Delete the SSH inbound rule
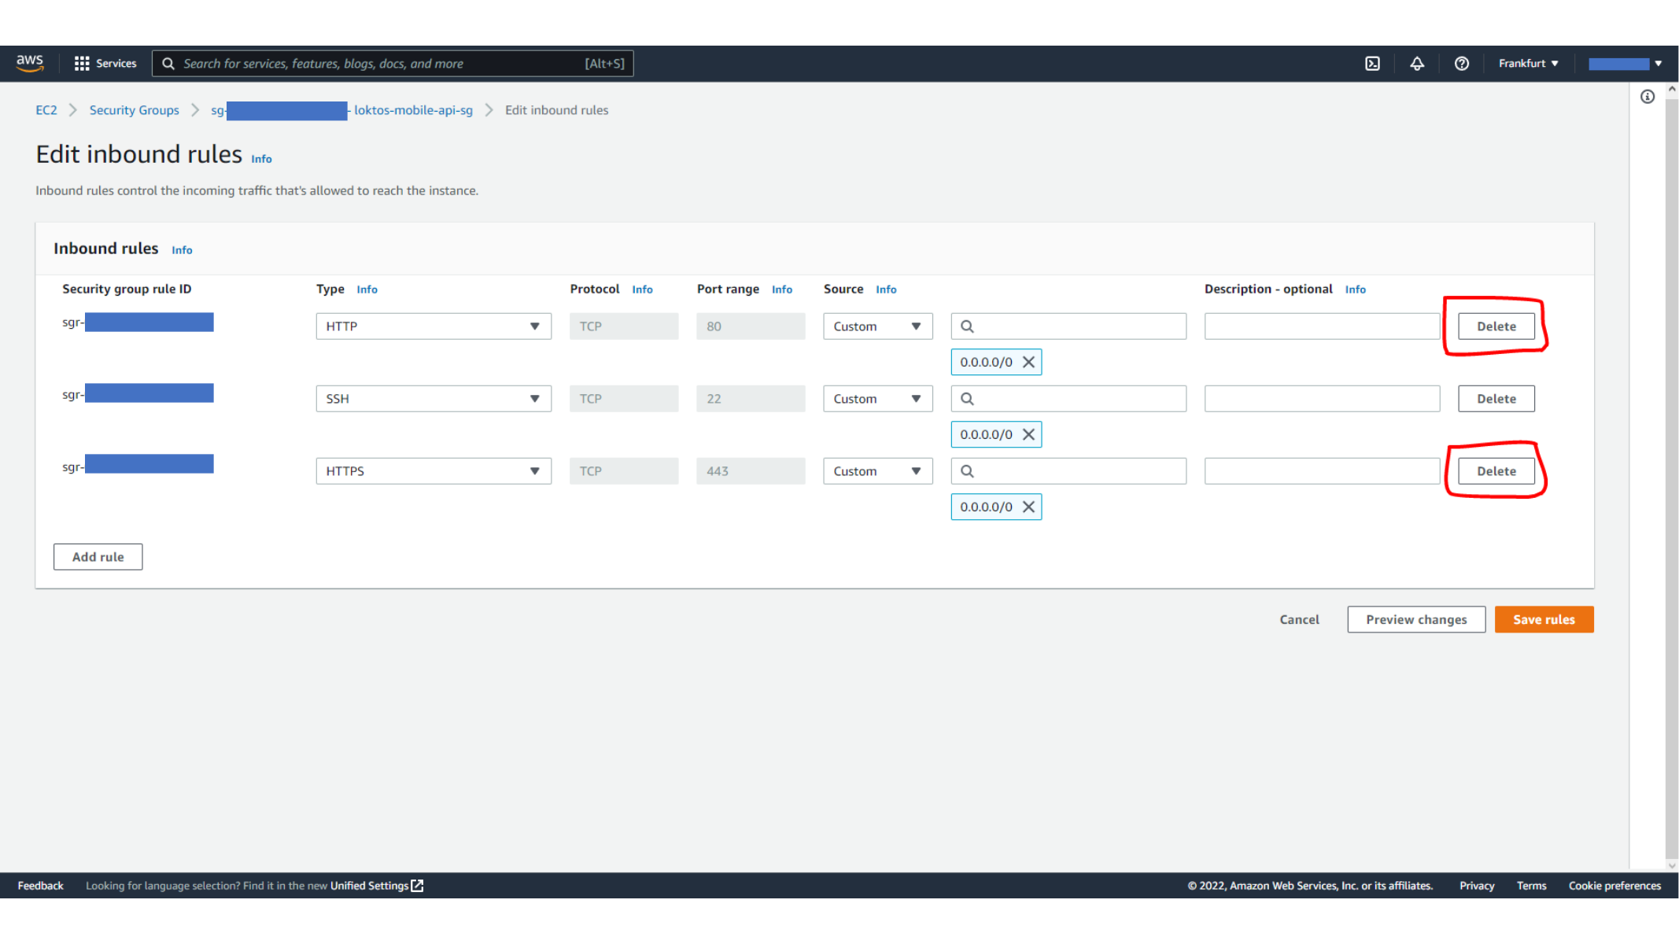 1496,399
